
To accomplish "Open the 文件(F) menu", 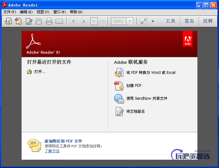I will click(10, 12).
